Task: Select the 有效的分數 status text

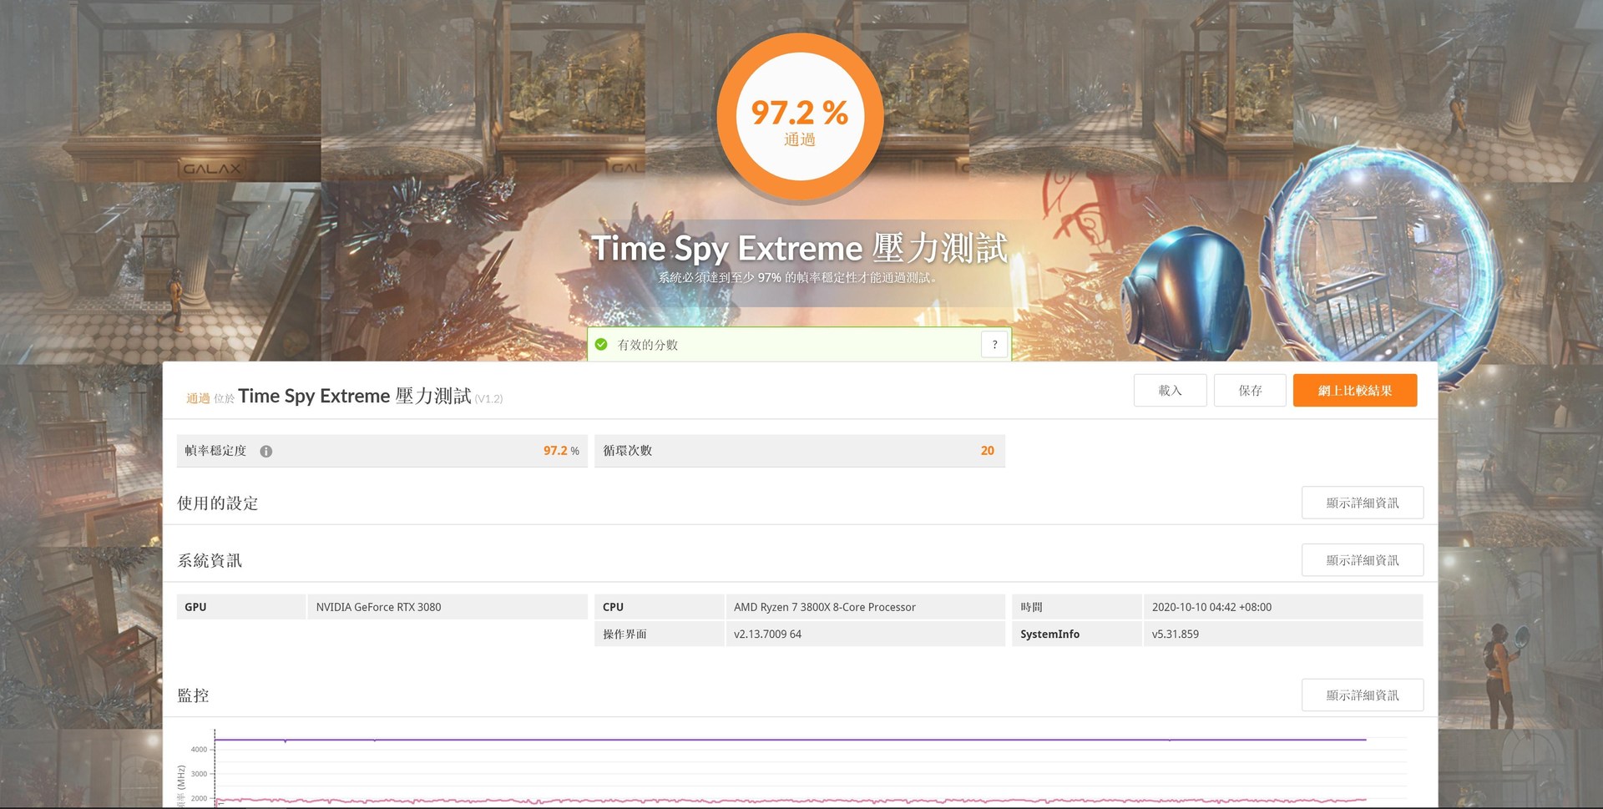Action: coord(648,345)
